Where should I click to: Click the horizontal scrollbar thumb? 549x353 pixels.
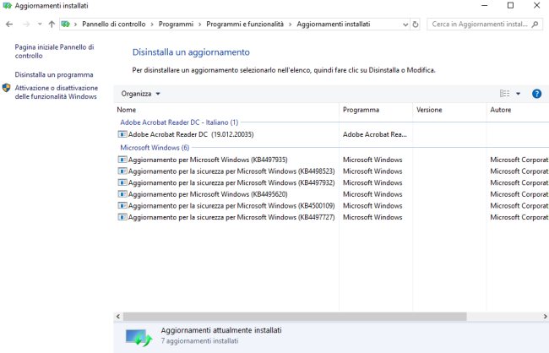[295, 317]
